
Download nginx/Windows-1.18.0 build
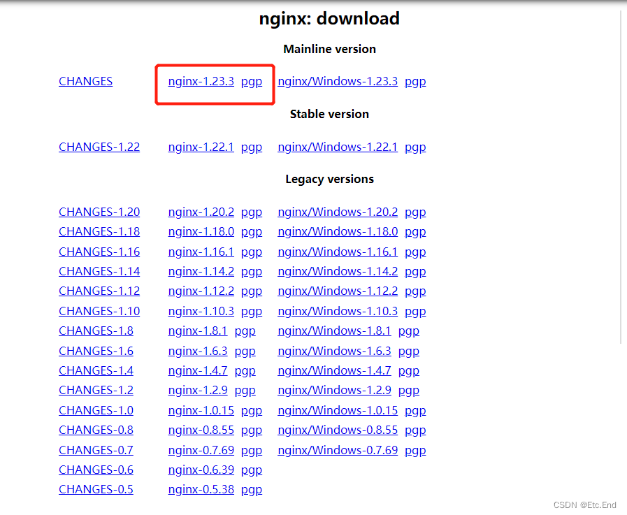(x=338, y=231)
